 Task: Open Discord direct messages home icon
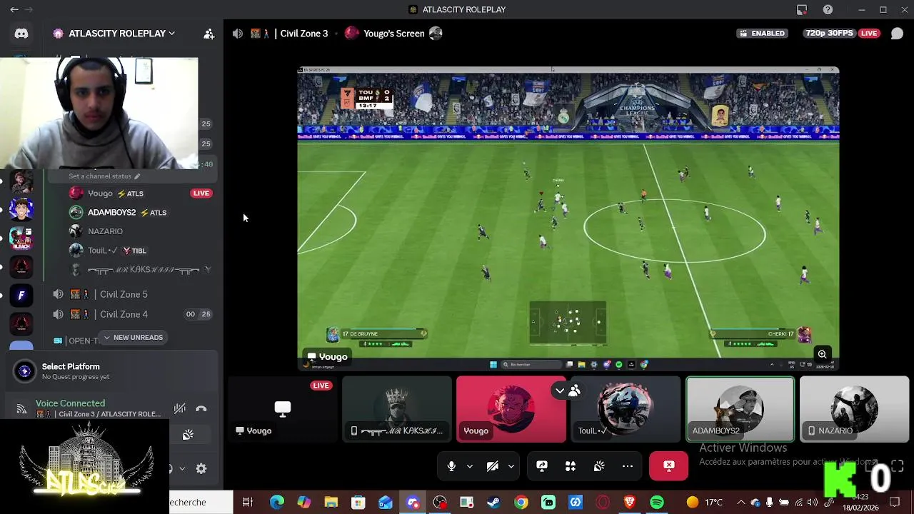click(21, 34)
